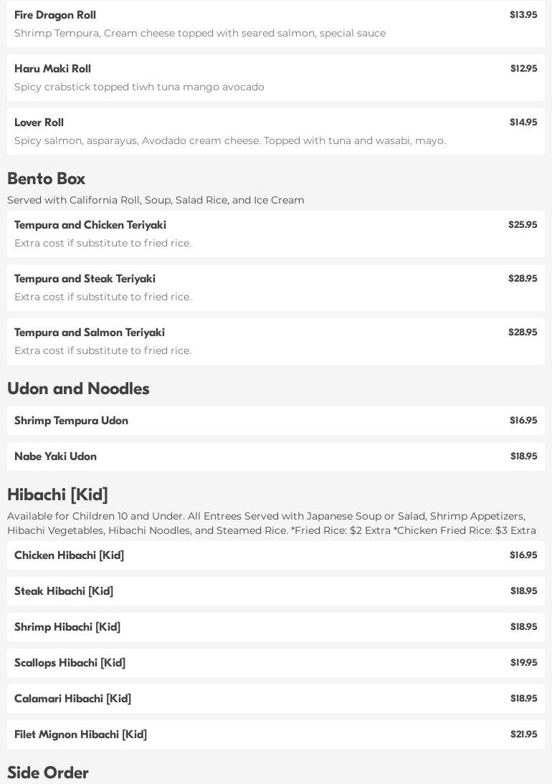The width and height of the screenshot is (552, 784).
Task: Choose Chicken Hibachi [Kid] entree
Action: click(275, 555)
